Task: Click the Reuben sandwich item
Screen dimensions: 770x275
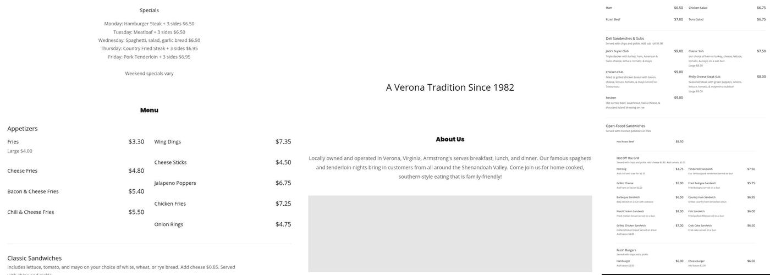Action: point(612,98)
